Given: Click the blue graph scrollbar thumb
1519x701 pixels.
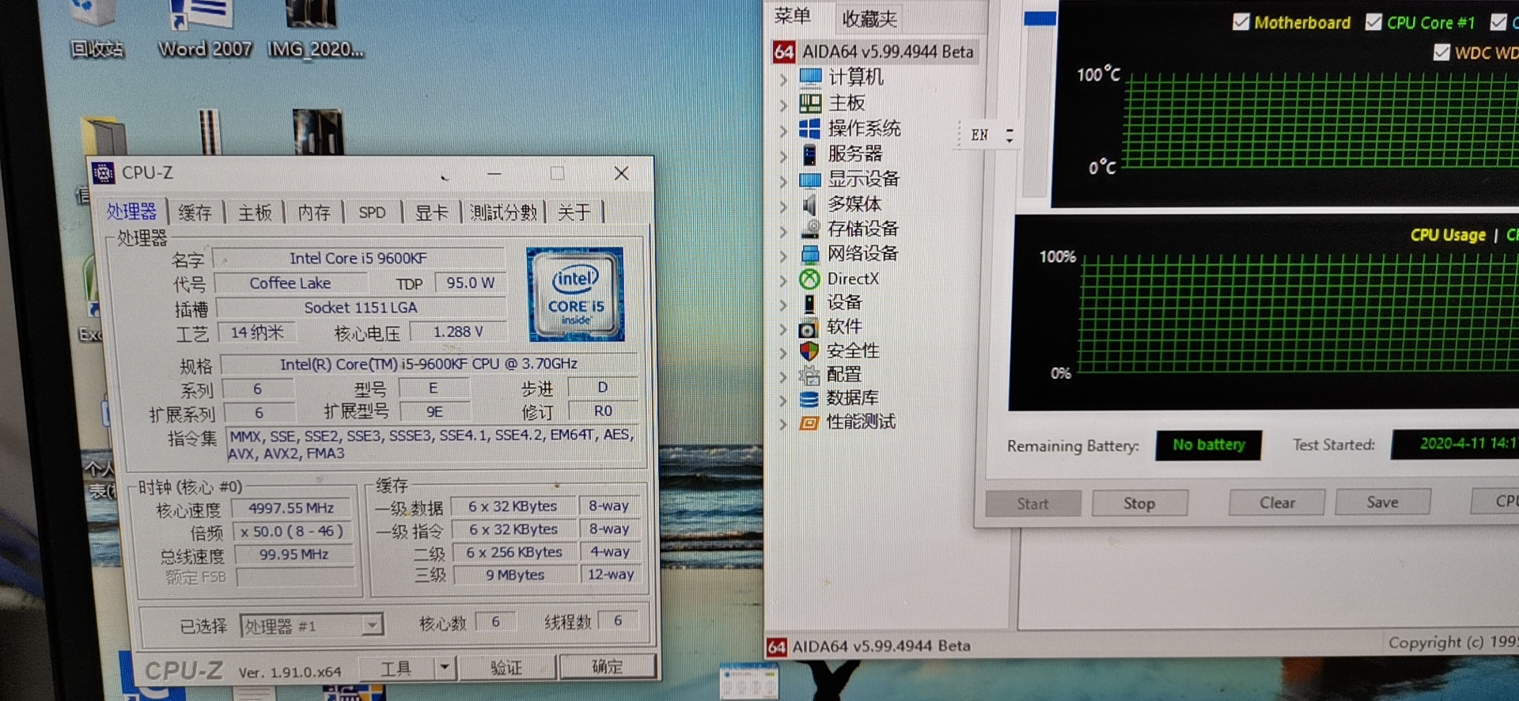Looking at the screenshot, I should 1040,18.
